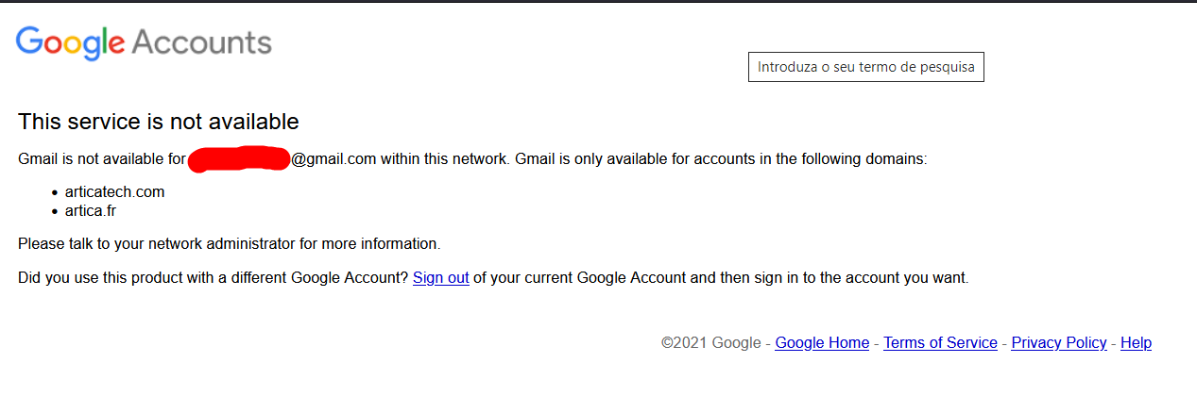1197x396 pixels.
Task: Click the 'Please talk to your network administrator' line
Action: pos(229,244)
